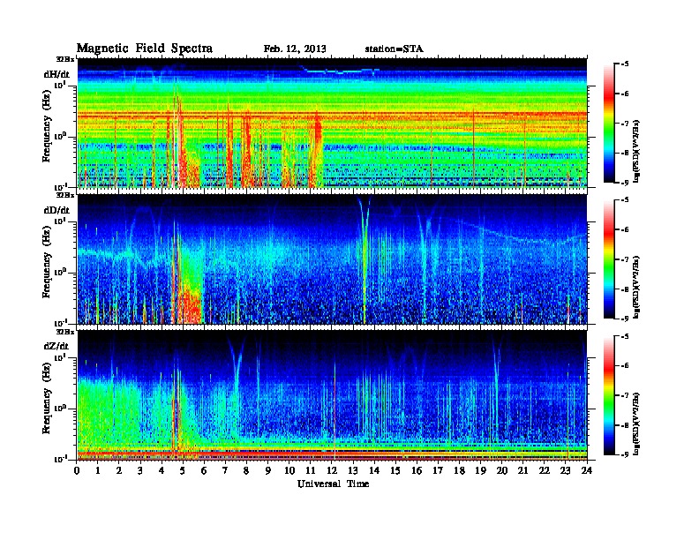This screenshot has height=540, width=699.
Task: Click the "dD/dt" panel label
Action: (56, 210)
